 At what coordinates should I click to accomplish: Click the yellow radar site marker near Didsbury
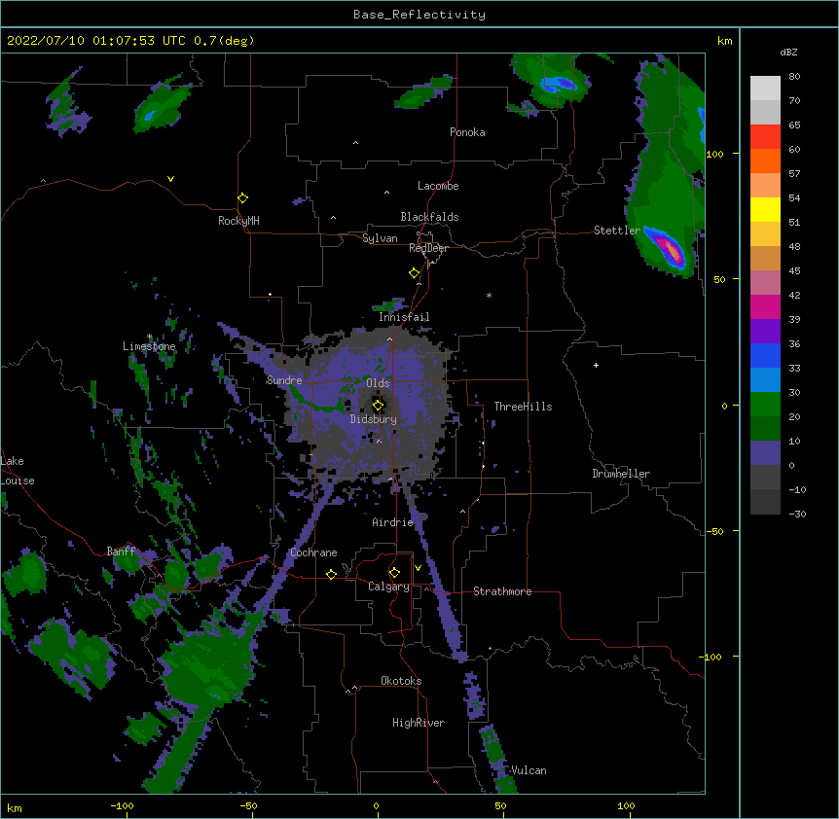pyautogui.click(x=378, y=406)
